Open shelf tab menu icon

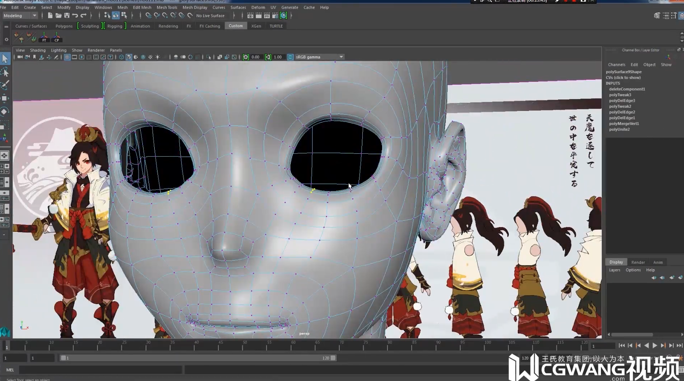click(x=6, y=26)
